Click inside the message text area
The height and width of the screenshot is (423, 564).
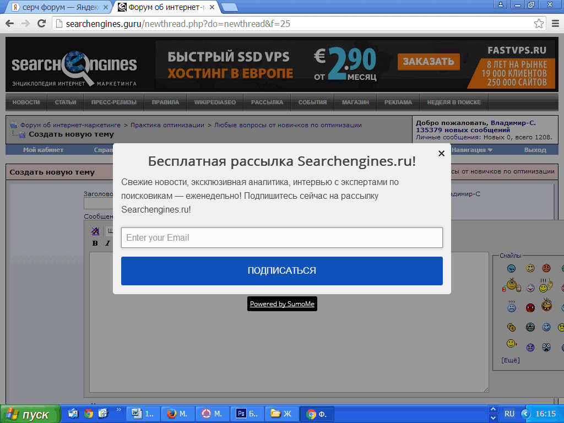(x=289, y=322)
